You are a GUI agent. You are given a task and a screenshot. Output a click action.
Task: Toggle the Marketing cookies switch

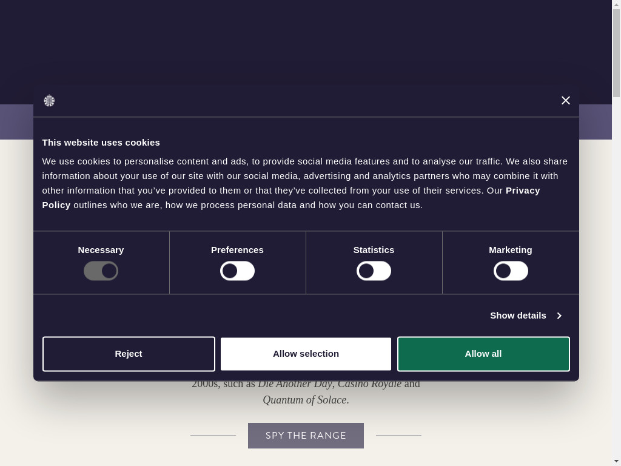[511, 271]
